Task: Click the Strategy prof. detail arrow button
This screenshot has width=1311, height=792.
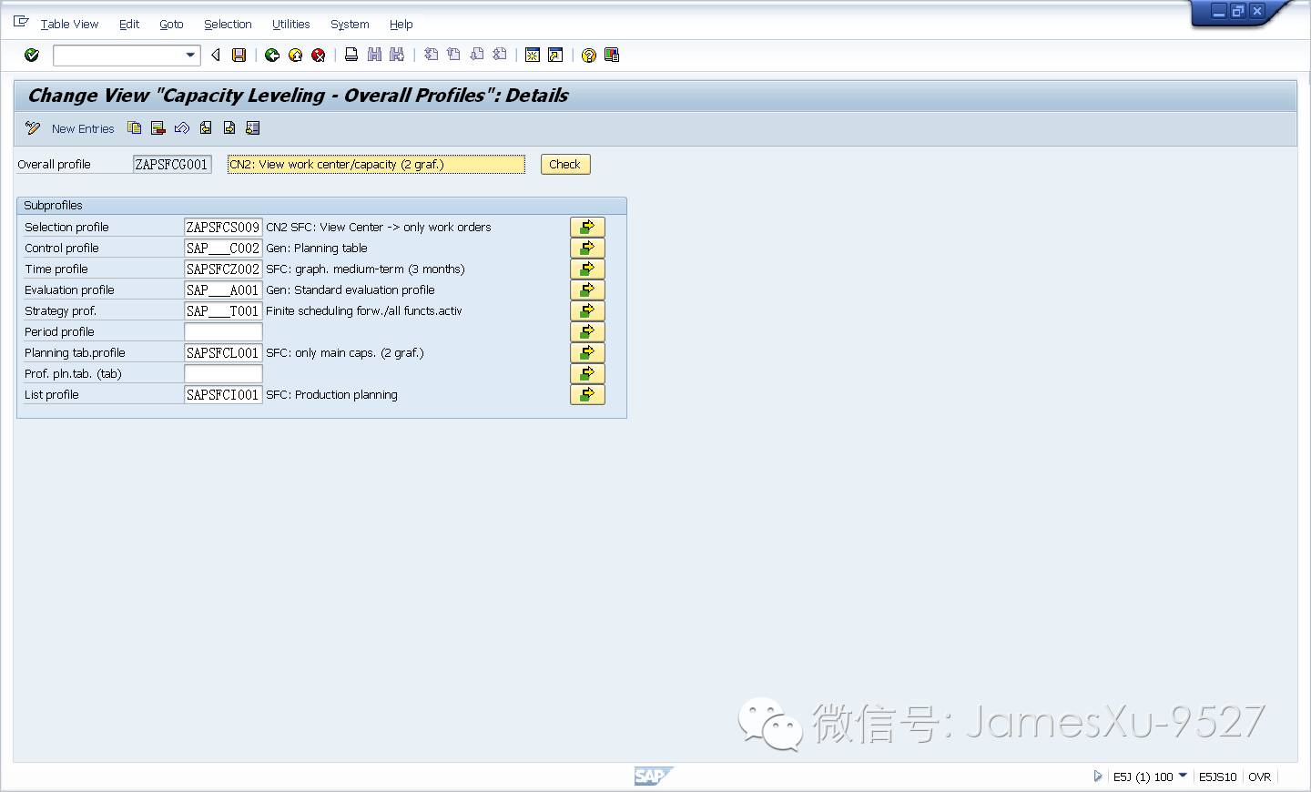Action: (x=587, y=311)
